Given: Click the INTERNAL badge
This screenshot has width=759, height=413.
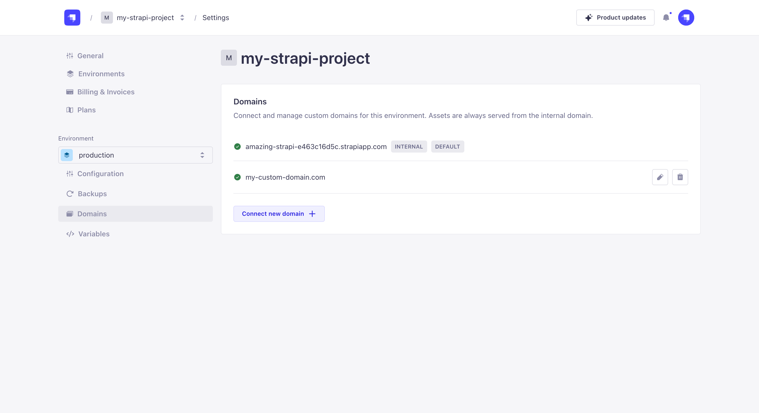Looking at the screenshot, I should point(409,146).
